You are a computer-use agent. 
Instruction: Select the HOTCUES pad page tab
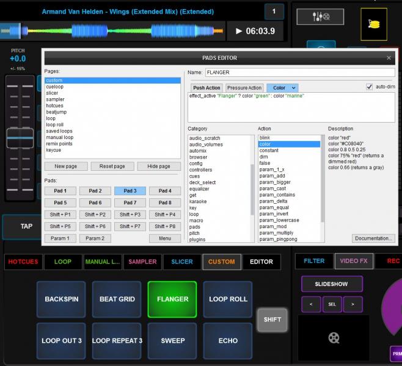click(x=23, y=262)
